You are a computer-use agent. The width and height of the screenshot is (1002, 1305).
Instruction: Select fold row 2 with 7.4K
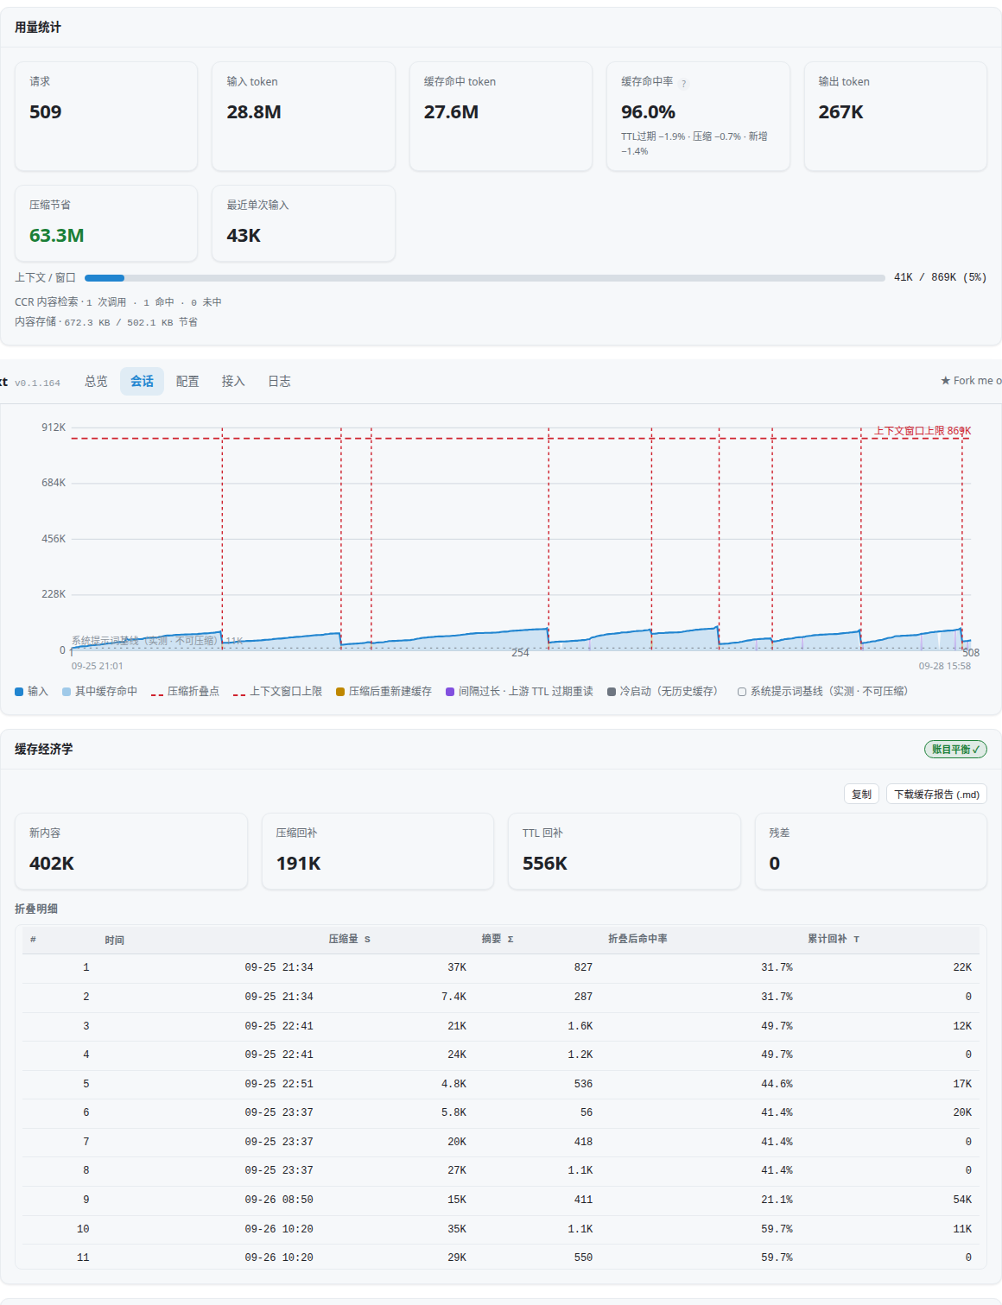tap(501, 998)
